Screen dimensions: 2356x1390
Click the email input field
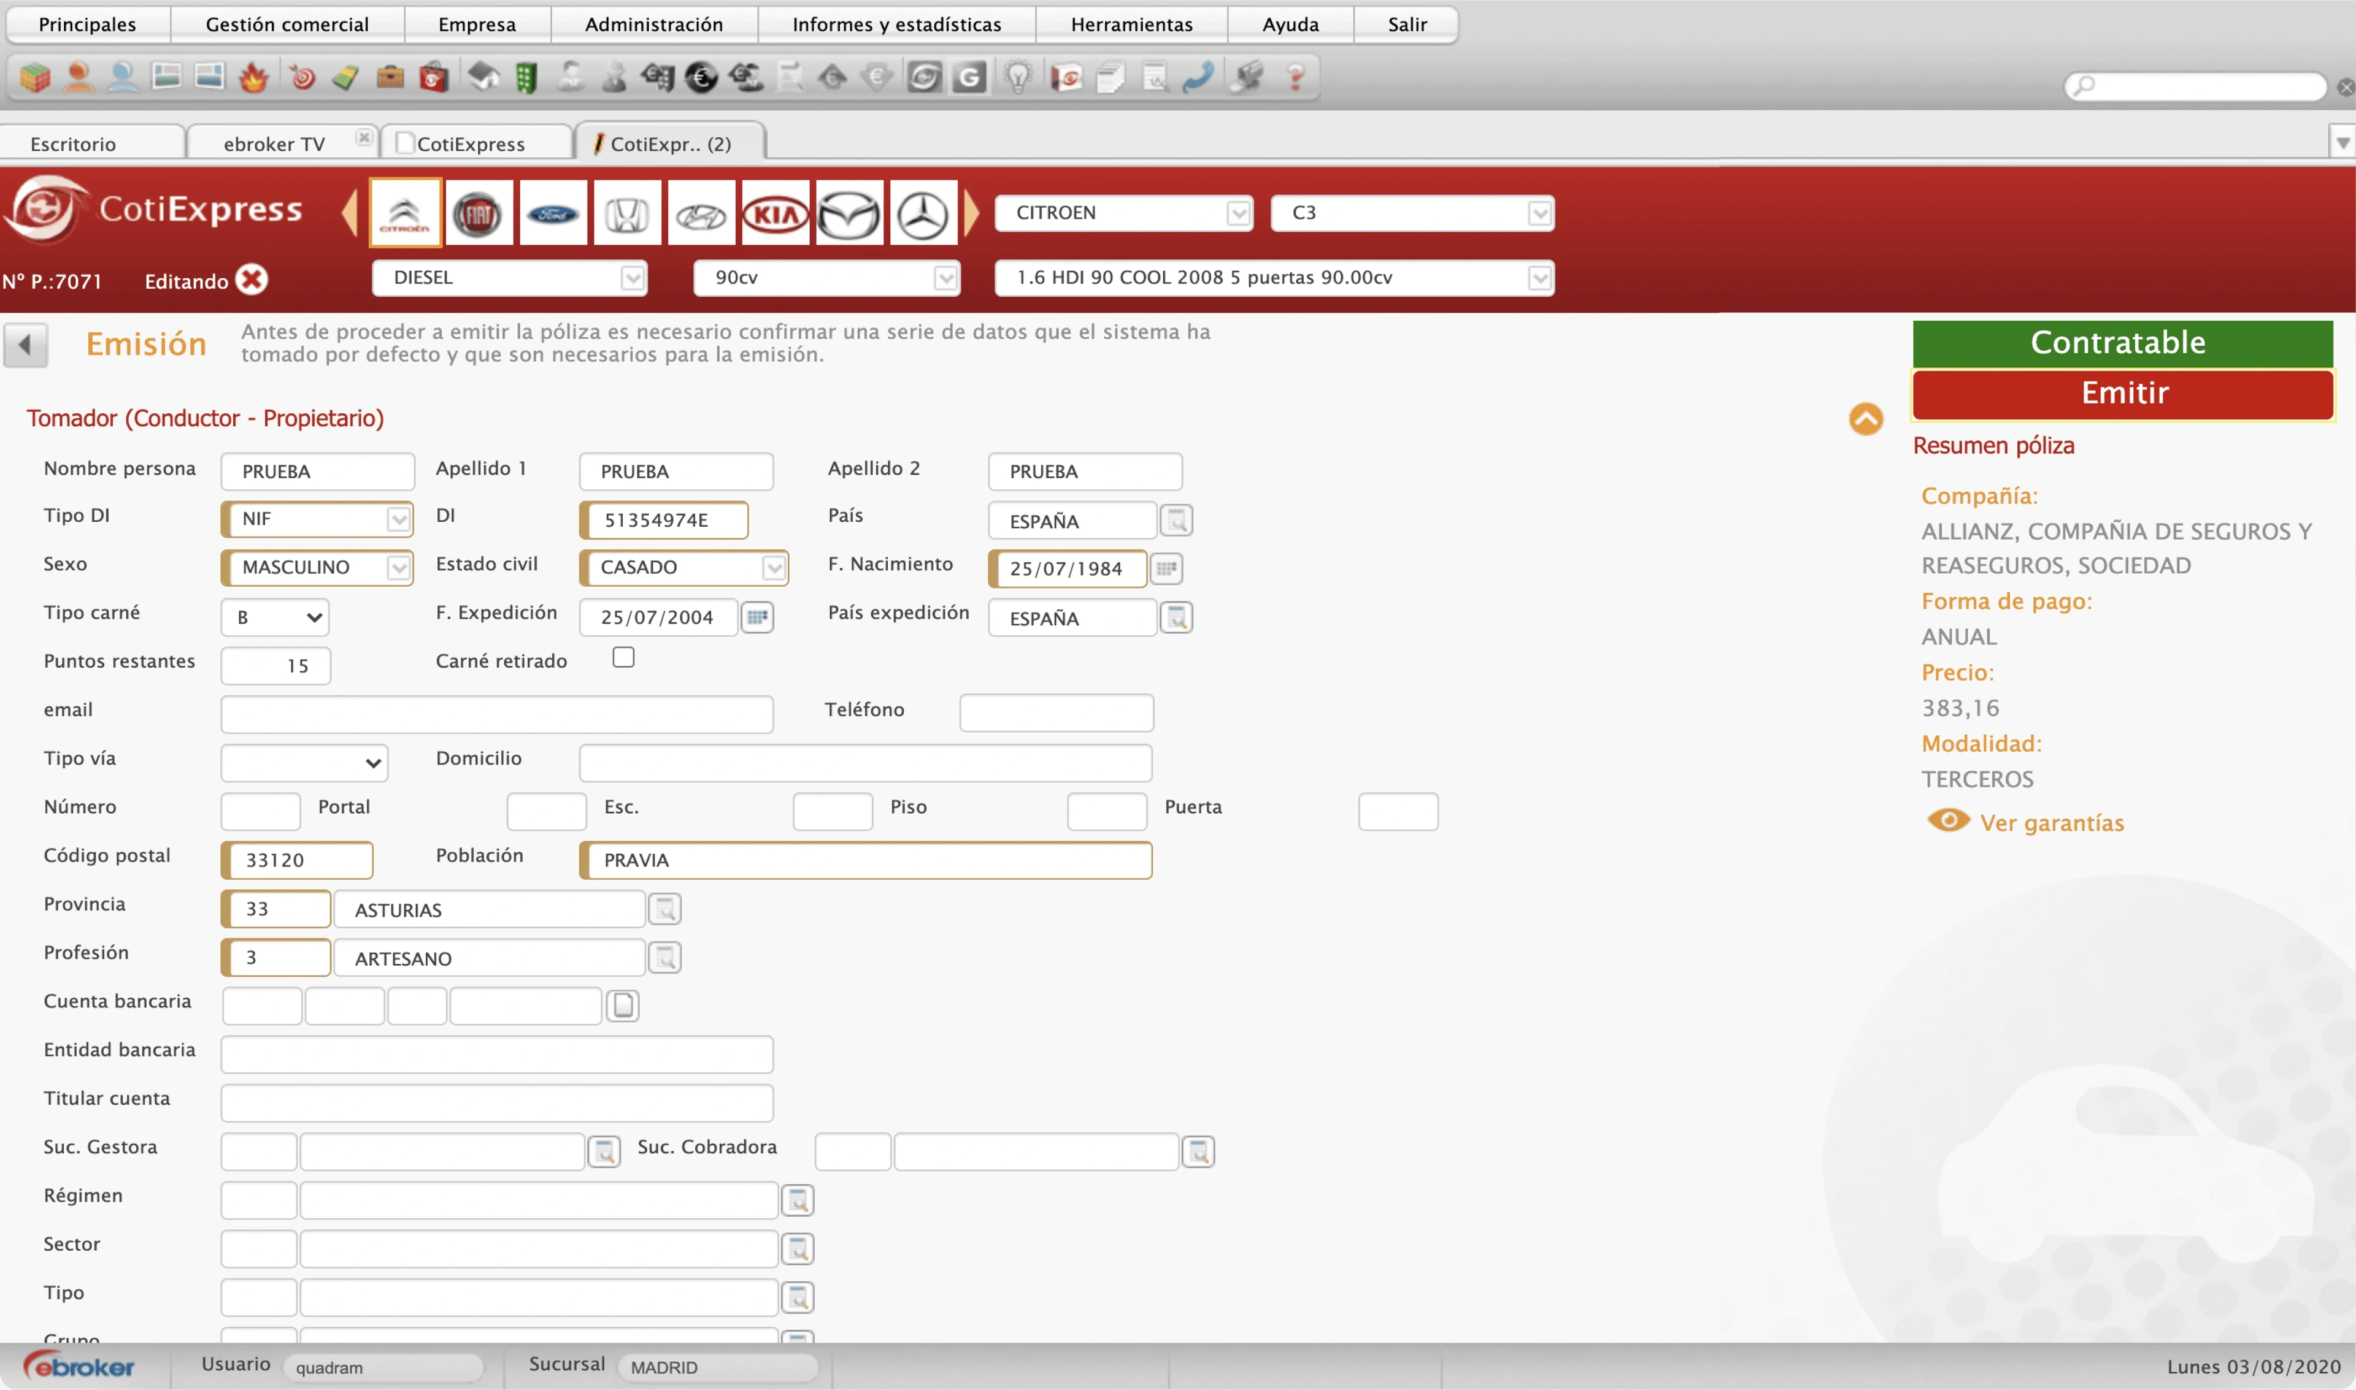(497, 714)
